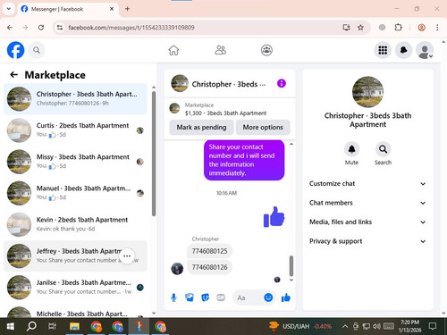The height and width of the screenshot is (335, 447).
Task: Open Christopher 3beds 3bath chat
Action: coord(75,98)
